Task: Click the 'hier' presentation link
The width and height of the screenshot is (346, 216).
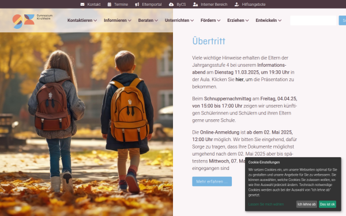Action: click(x=239, y=79)
